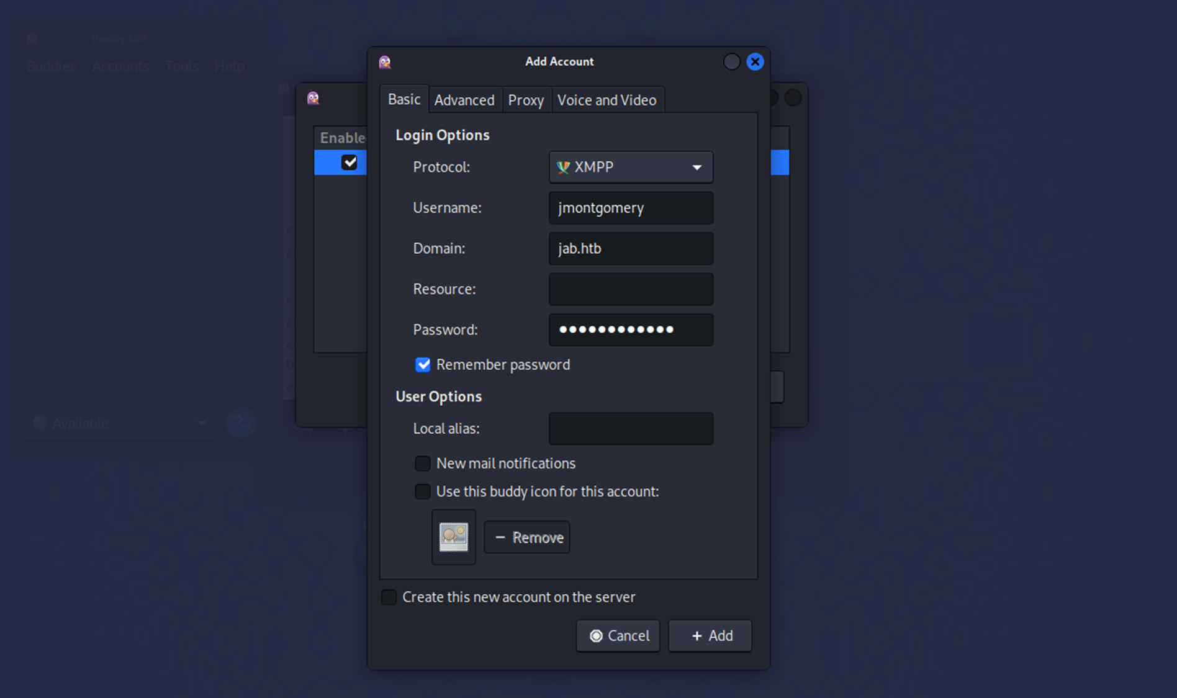The height and width of the screenshot is (698, 1177).
Task: Open the Protocol XMPP dropdown
Action: pyautogui.click(x=631, y=167)
